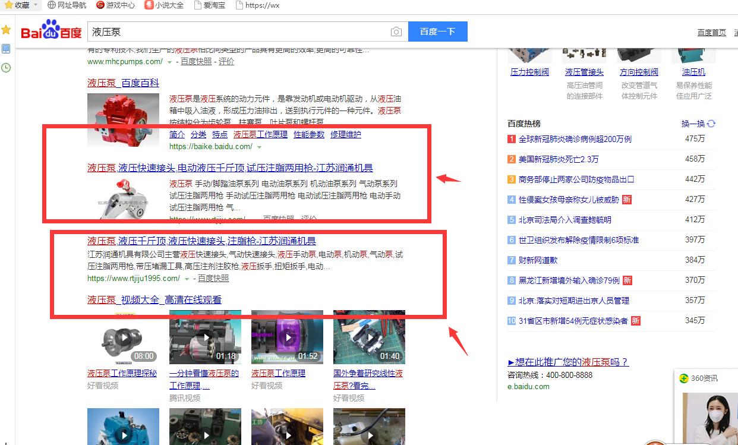
Task: Open hot topic 北京司法局介入调查鲍毓明
Action: (565, 220)
